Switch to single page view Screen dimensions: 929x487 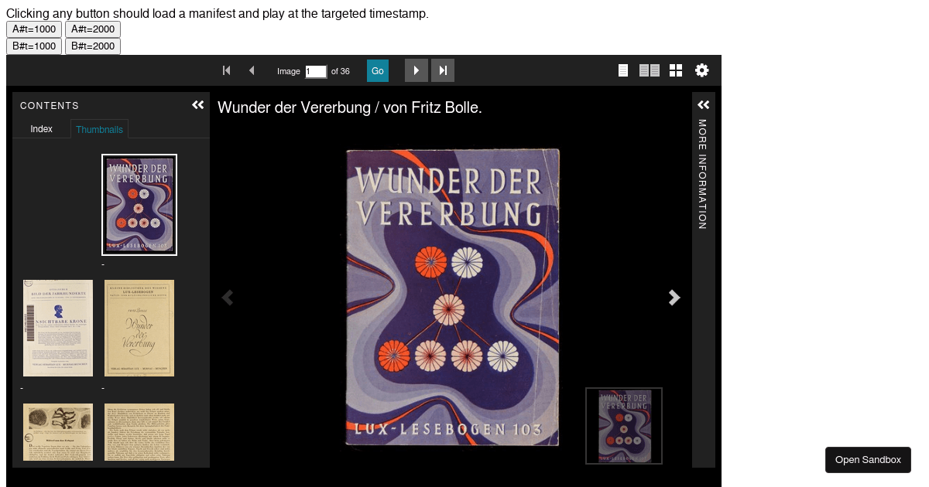pos(623,70)
